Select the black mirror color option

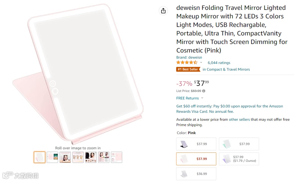pyautogui.click(x=196, y=144)
